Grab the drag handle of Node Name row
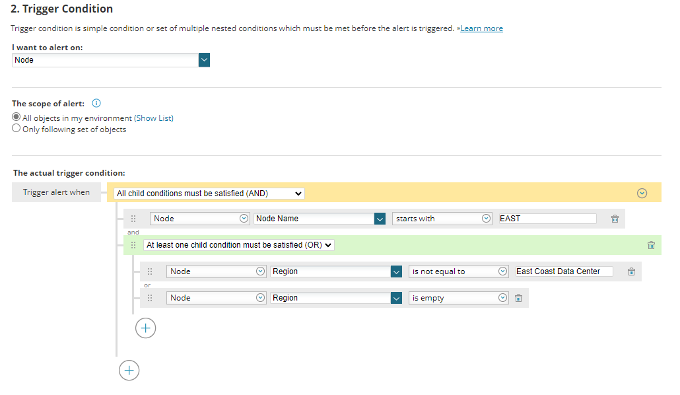 pos(133,219)
